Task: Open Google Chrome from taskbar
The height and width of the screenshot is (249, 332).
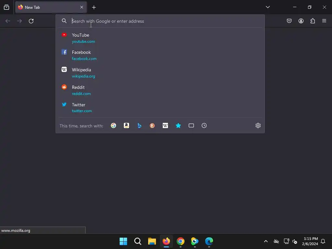Action: click(x=180, y=241)
